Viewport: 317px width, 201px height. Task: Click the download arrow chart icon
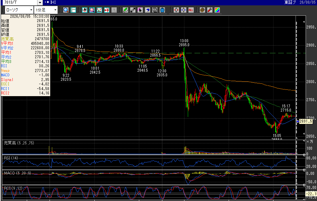84,10
